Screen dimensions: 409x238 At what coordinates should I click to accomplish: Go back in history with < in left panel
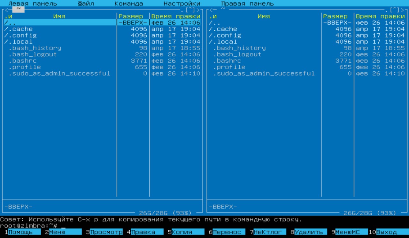6,10
